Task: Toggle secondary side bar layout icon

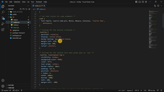Action: pyautogui.click(x=143, y=2)
